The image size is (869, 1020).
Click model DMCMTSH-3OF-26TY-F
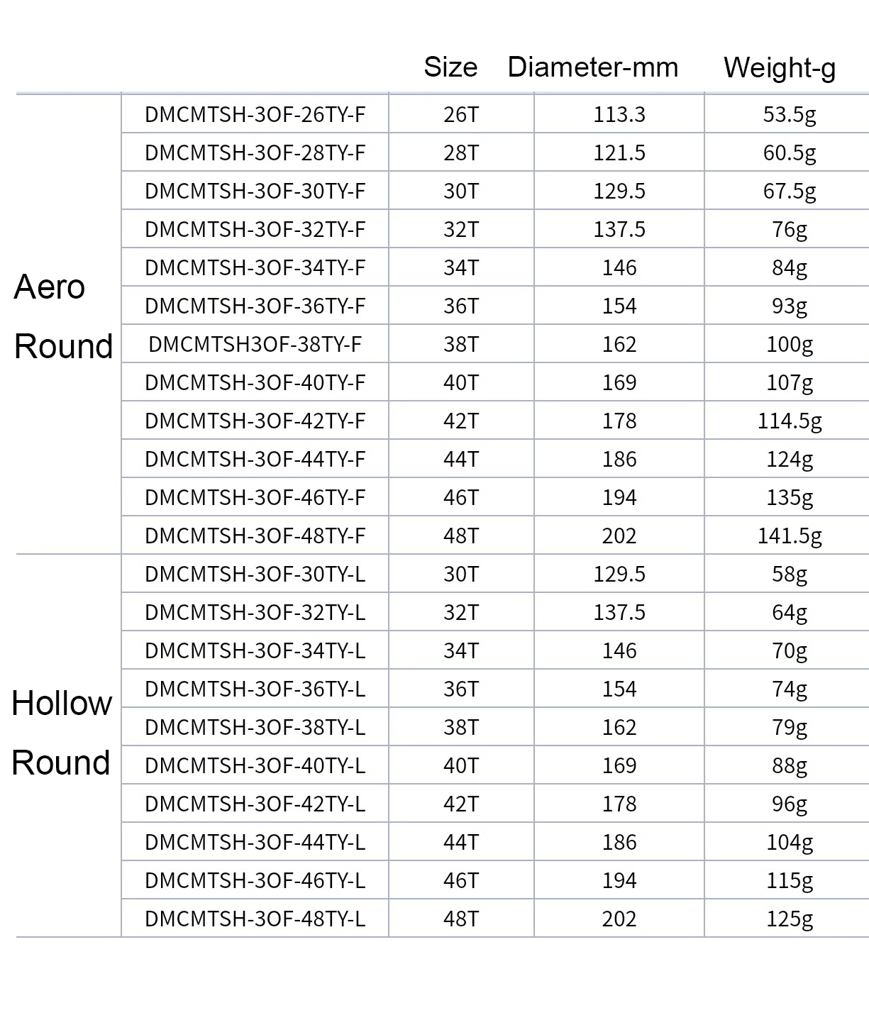pyautogui.click(x=255, y=114)
